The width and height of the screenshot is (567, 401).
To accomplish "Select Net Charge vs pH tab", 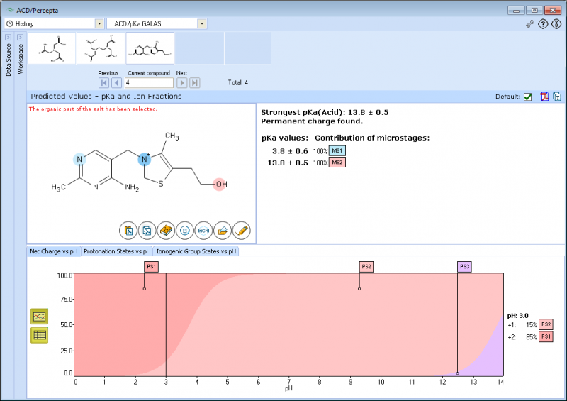I will pyautogui.click(x=54, y=251).
